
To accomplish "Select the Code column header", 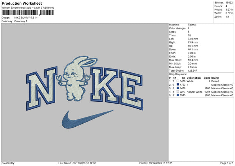I will tap(207, 78).
